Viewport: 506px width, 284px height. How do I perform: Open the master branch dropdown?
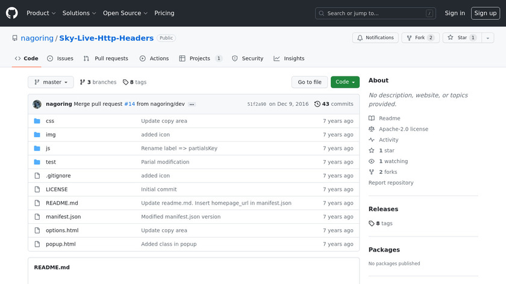(x=51, y=82)
